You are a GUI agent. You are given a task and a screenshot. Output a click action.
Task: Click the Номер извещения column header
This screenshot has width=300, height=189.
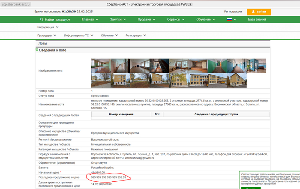tap(121, 114)
